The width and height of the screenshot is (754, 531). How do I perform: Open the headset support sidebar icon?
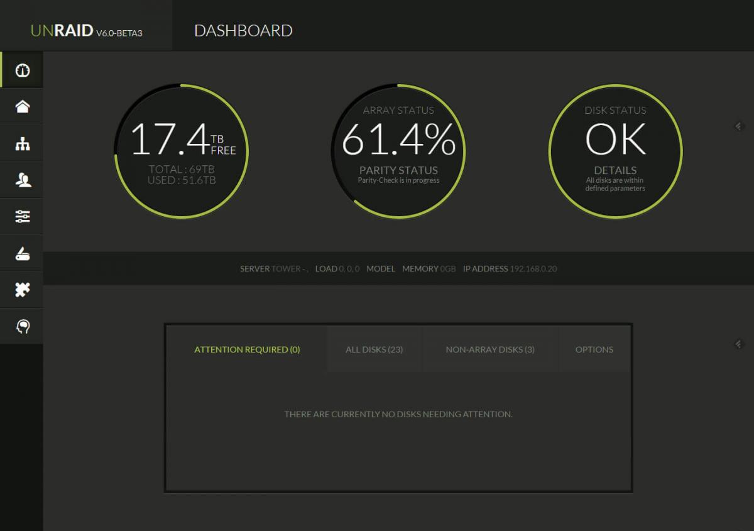23,326
